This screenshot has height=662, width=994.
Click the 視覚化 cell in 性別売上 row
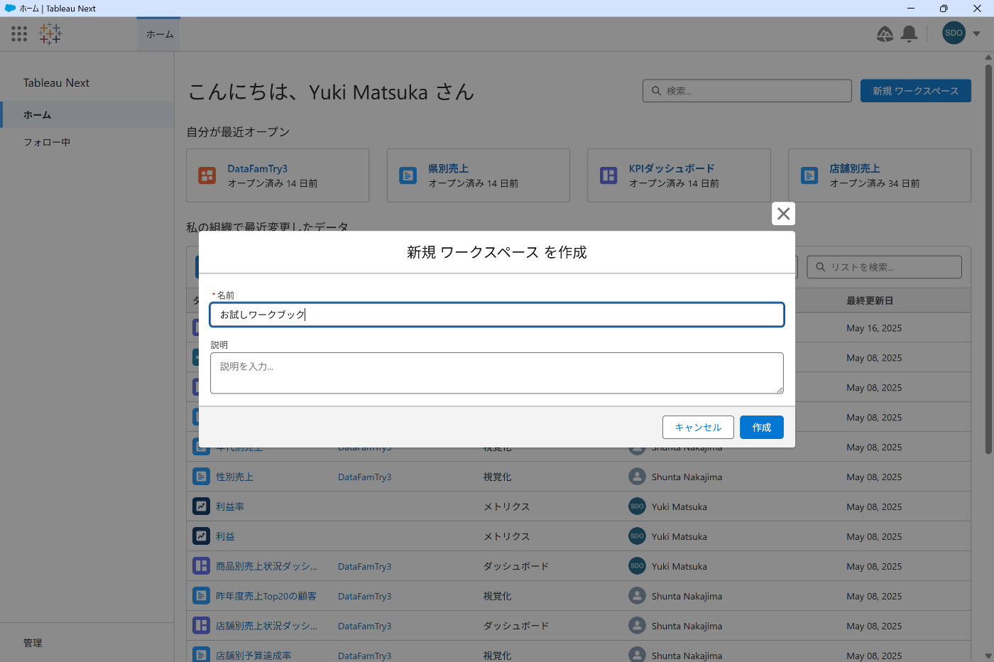497,477
